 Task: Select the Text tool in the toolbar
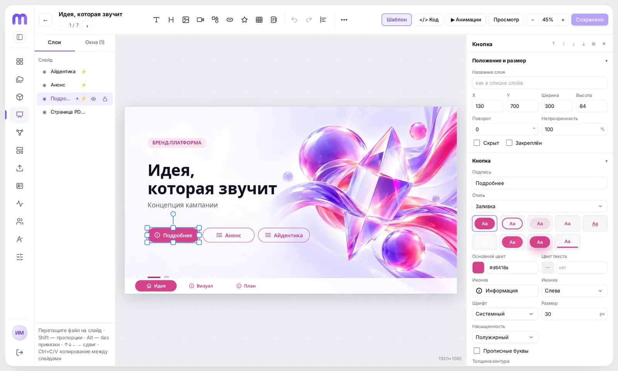coord(156,20)
